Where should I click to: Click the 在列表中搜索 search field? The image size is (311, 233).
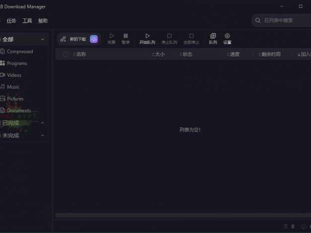pyautogui.click(x=282, y=20)
